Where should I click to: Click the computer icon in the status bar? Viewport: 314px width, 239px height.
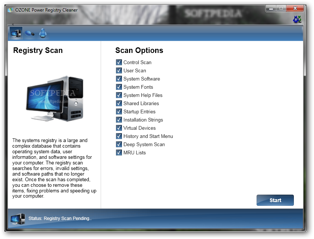click(x=18, y=219)
